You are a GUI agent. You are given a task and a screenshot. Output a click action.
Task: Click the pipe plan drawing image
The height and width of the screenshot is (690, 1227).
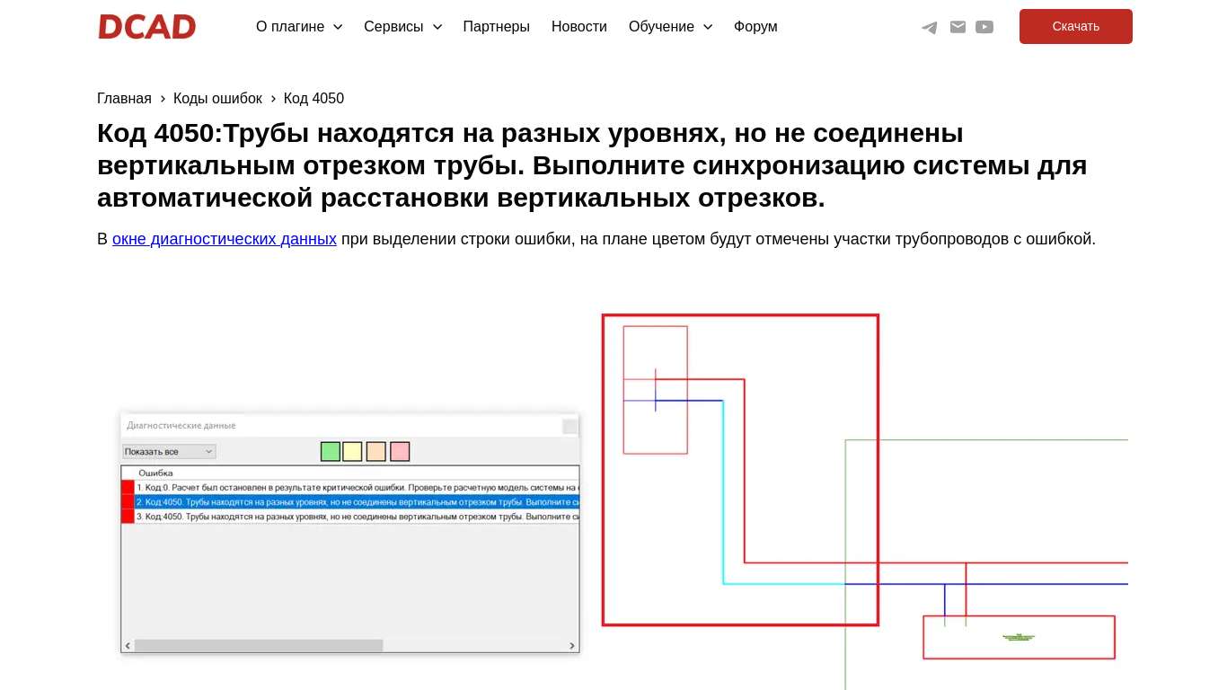(864, 501)
